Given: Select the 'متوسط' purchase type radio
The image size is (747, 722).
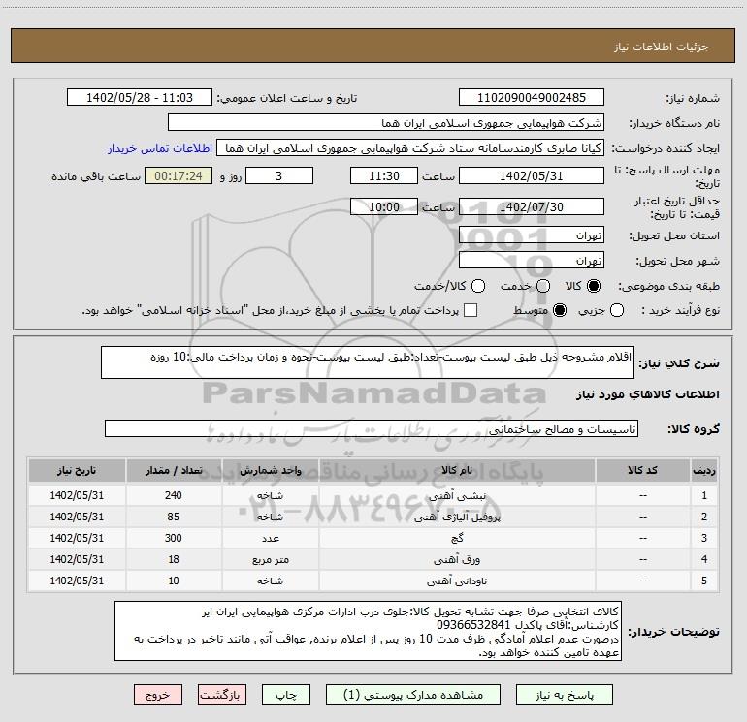Looking at the screenshot, I should pyautogui.click(x=559, y=310).
